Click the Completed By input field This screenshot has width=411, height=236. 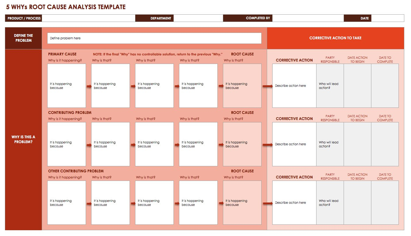[x=308, y=18]
